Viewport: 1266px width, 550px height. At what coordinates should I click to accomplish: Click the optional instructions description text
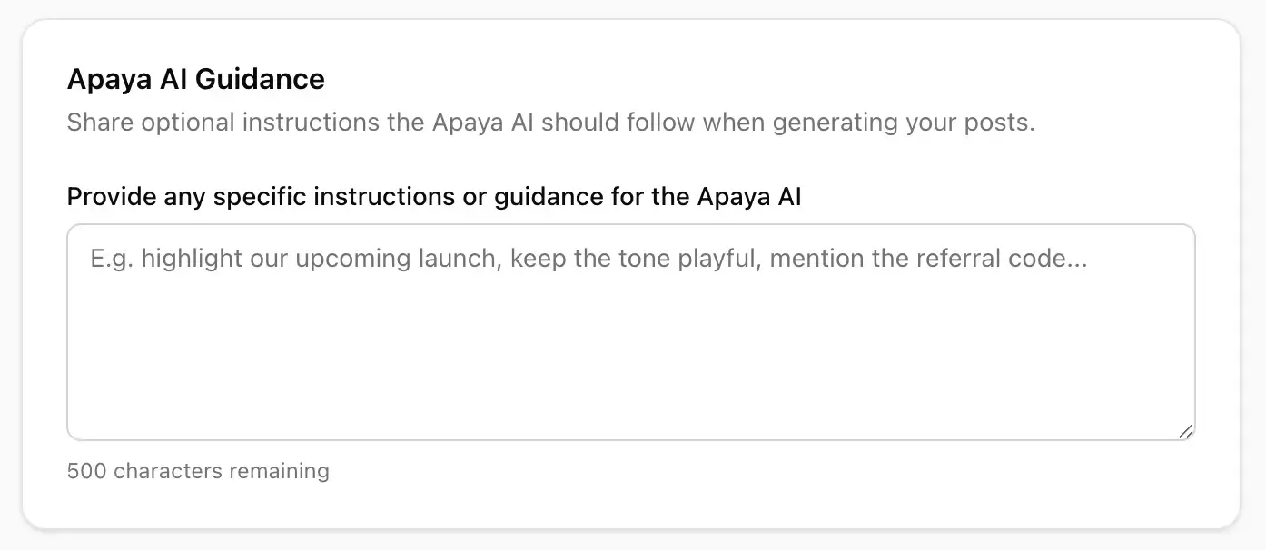550,122
